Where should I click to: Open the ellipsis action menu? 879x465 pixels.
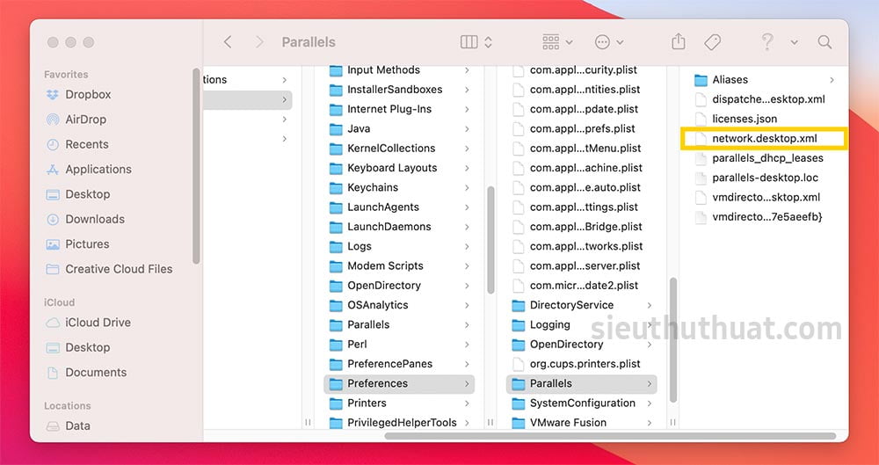coord(609,42)
